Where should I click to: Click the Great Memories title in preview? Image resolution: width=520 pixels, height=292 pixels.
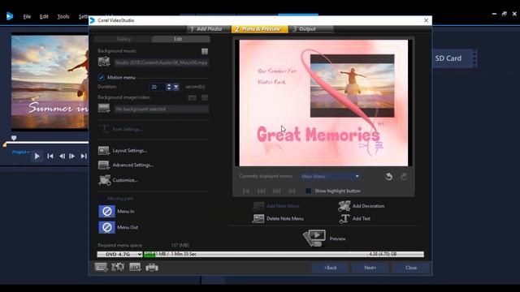point(318,135)
